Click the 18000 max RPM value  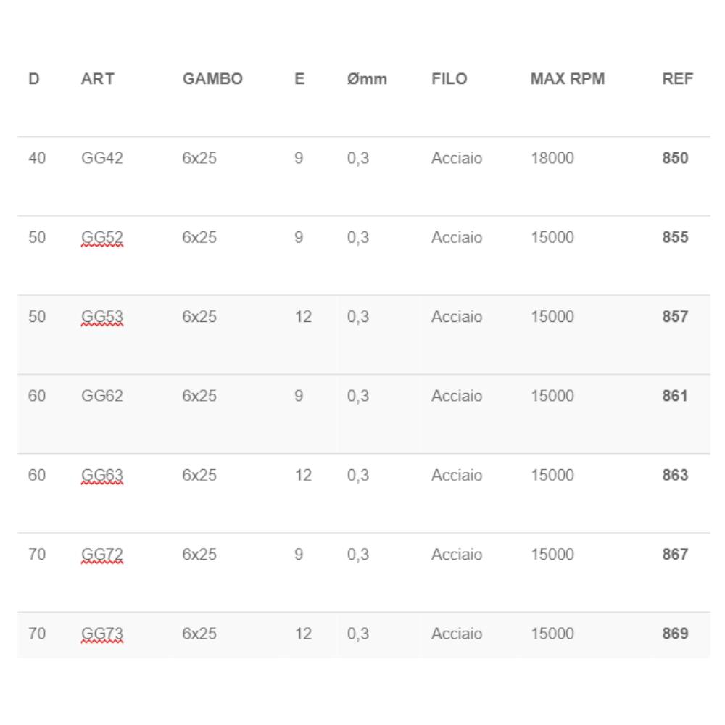pos(552,158)
